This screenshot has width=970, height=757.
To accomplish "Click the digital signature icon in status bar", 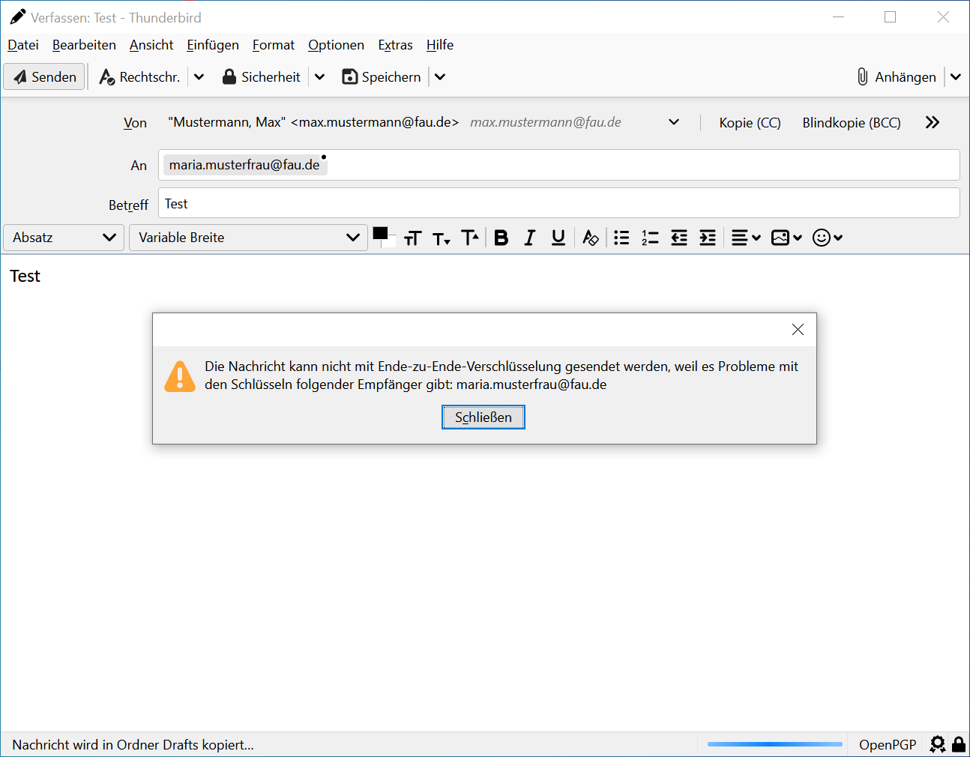I will (937, 744).
